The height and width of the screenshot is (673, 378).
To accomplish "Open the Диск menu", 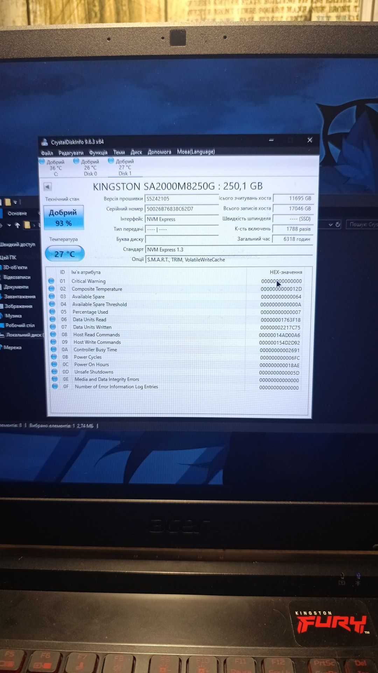I will (136, 152).
